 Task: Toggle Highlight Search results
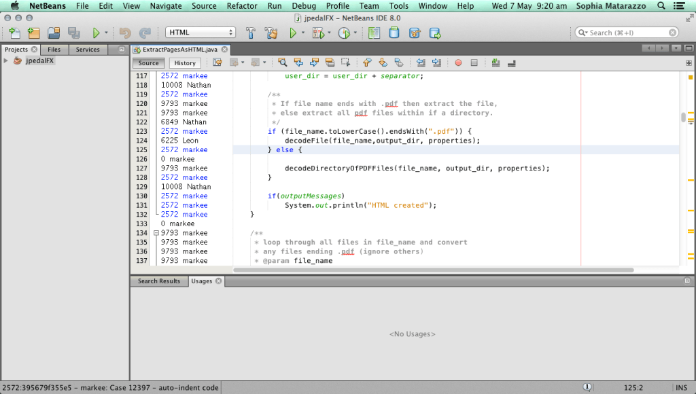tap(330, 62)
